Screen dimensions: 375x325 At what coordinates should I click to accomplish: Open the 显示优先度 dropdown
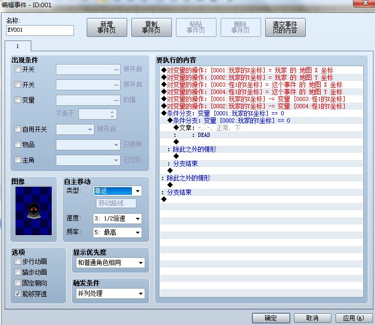(110, 262)
